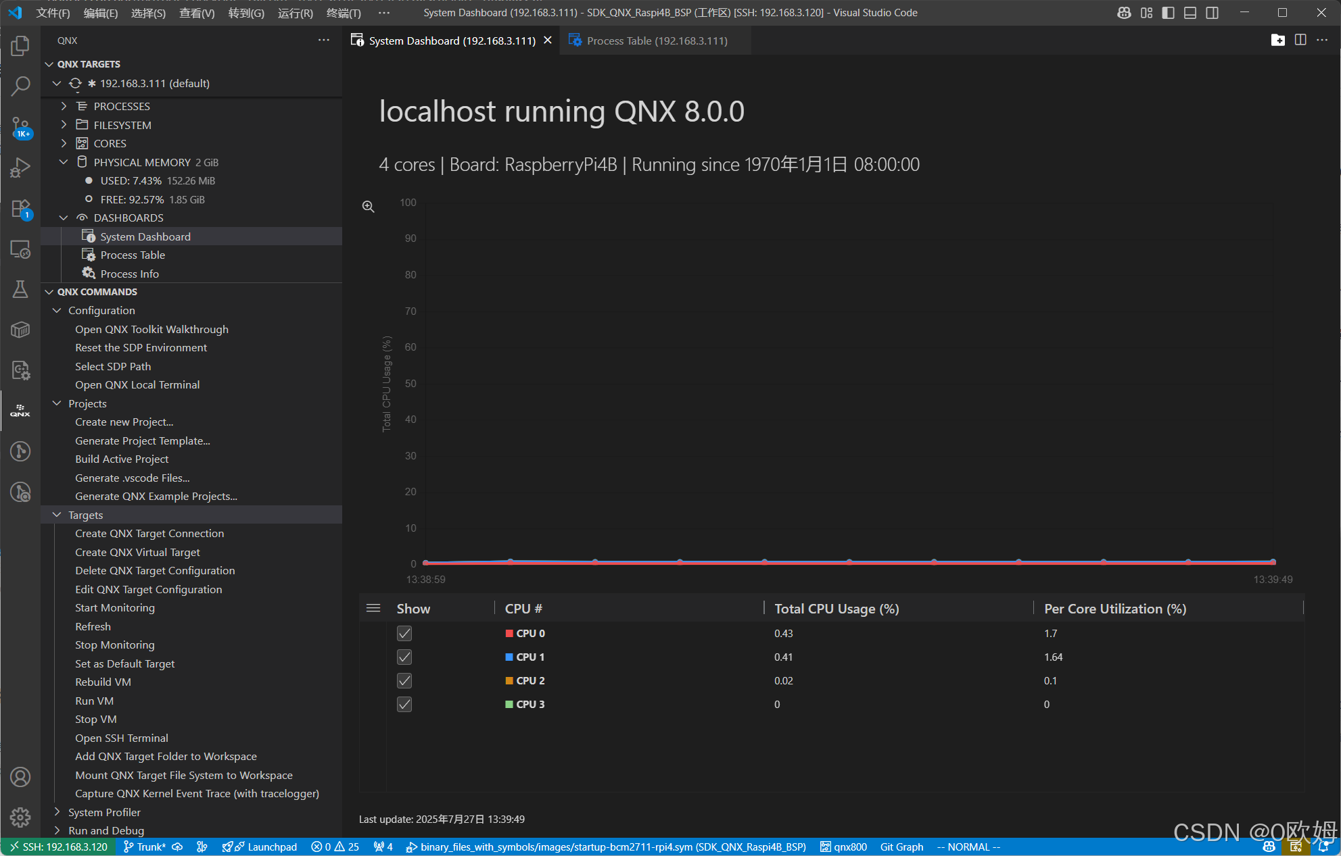Open Run and Debug view in activity bar
Screen dimensions: 1341x856
click(20, 168)
